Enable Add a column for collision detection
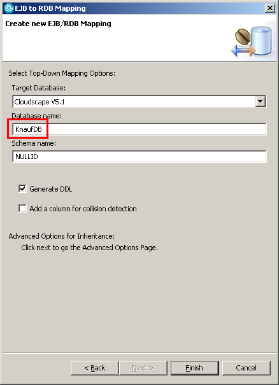This screenshot has width=279, height=385. pyautogui.click(x=23, y=209)
